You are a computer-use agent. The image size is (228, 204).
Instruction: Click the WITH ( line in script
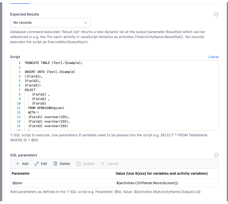coord(34,113)
